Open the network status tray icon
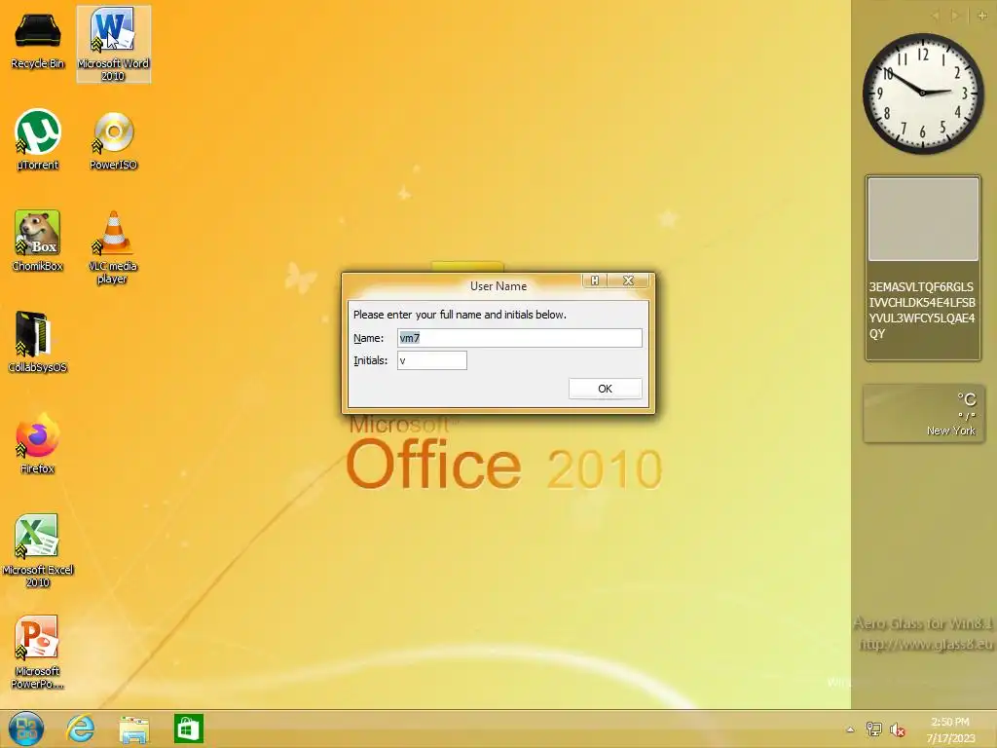 (x=873, y=729)
